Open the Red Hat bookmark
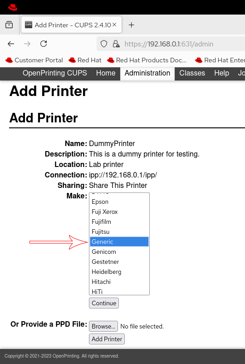 [x=85, y=60]
